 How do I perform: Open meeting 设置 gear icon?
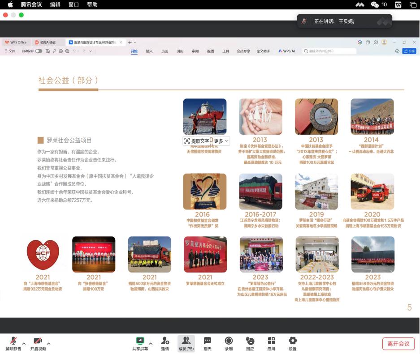click(x=293, y=341)
